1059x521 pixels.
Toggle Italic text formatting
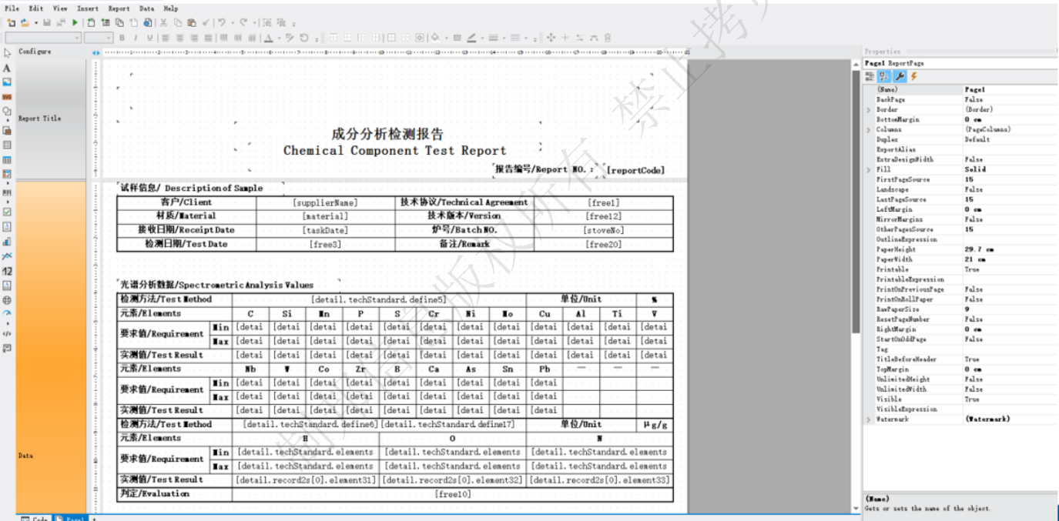click(x=136, y=38)
